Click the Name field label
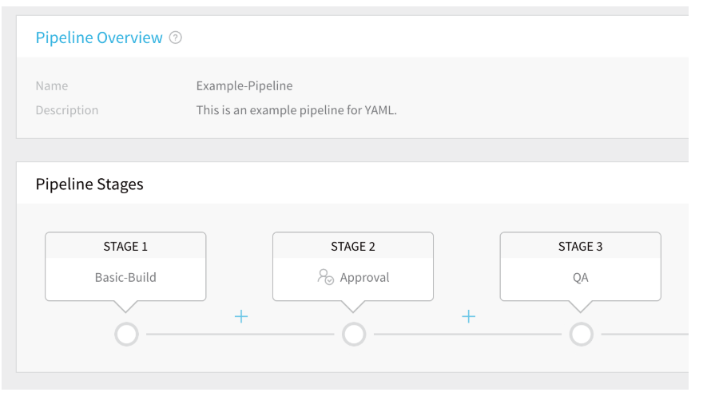This screenshot has width=703, height=404. pos(52,85)
